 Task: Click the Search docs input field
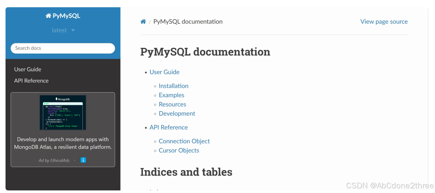click(63, 48)
